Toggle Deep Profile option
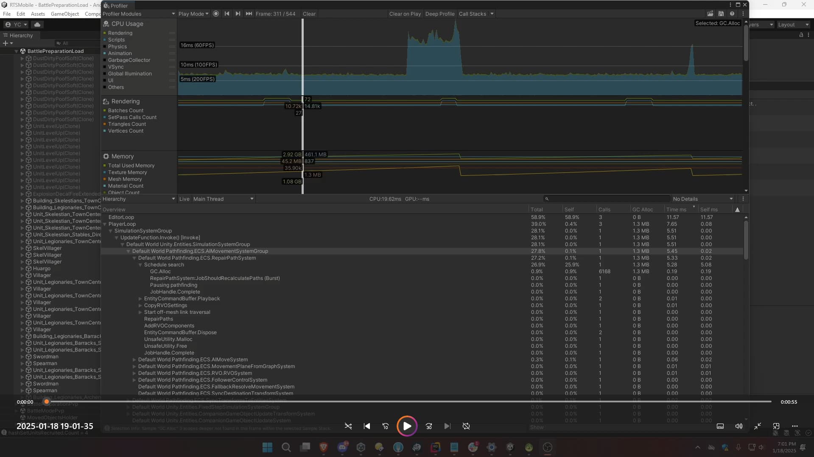The image size is (814, 457). (440, 14)
